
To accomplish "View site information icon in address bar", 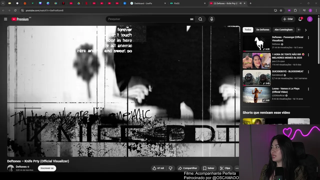I will 22,10.
